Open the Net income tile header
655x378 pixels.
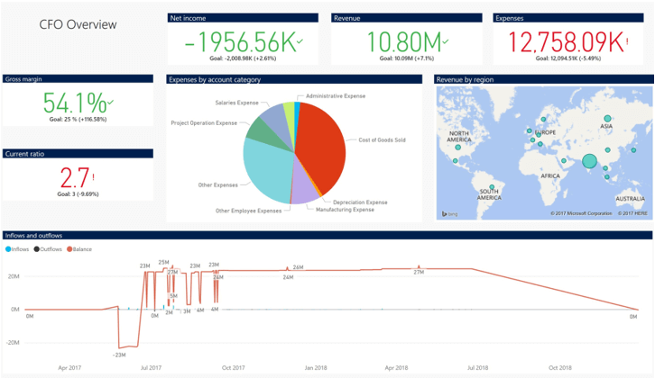coord(243,18)
